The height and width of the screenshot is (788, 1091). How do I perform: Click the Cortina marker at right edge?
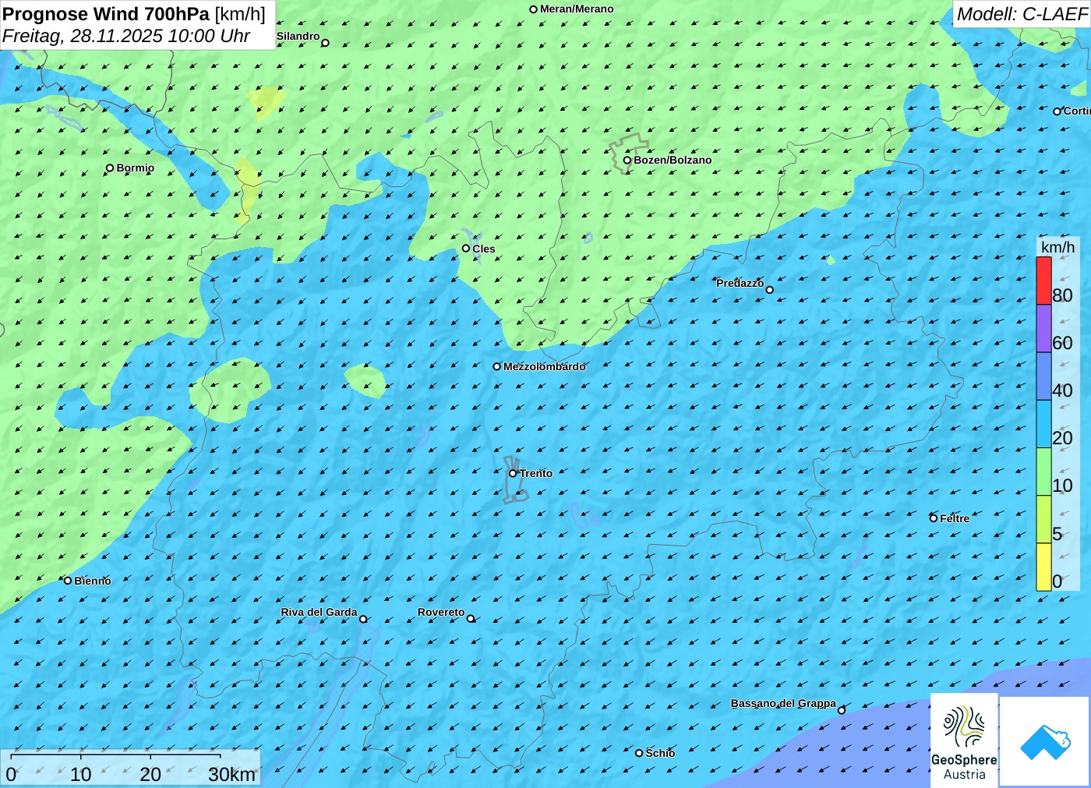tap(1057, 111)
